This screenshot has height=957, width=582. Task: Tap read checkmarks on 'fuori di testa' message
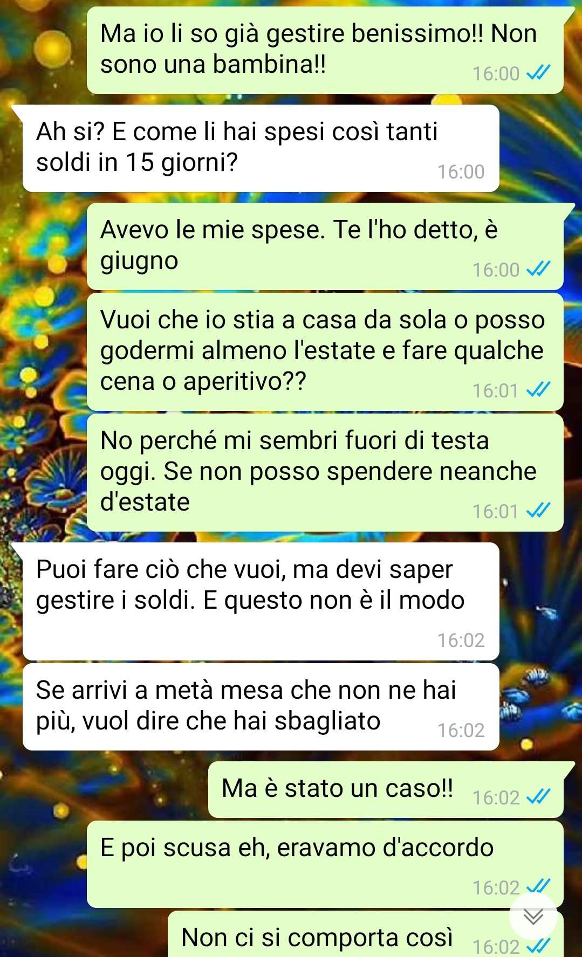(538, 510)
